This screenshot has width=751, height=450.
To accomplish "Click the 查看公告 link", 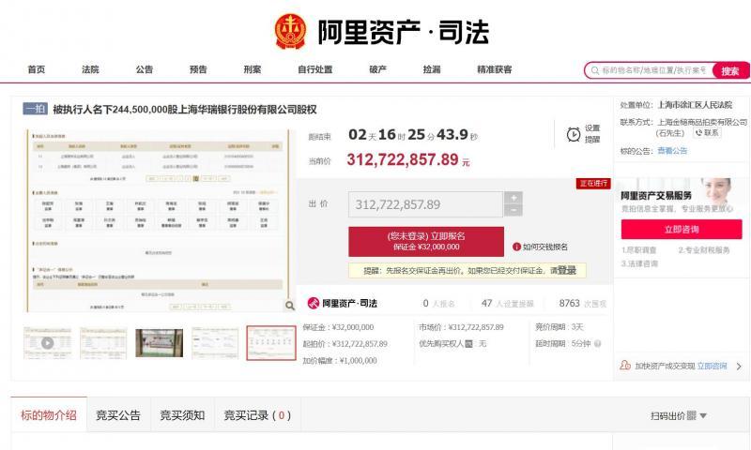I will pyautogui.click(x=672, y=151).
